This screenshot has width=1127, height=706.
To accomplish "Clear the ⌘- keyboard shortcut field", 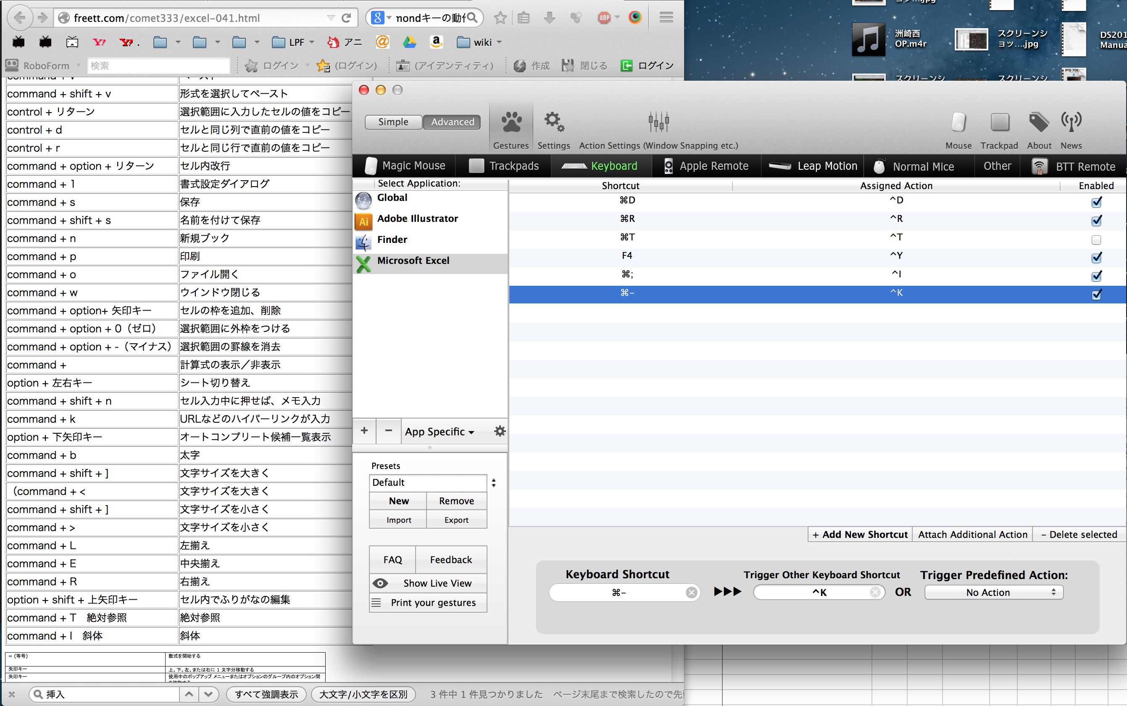I will (x=691, y=593).
